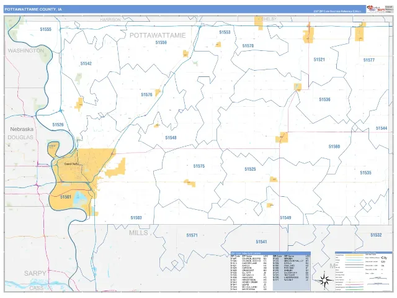Click the COUNCIL BLUFFS first index row

[249, 259]
